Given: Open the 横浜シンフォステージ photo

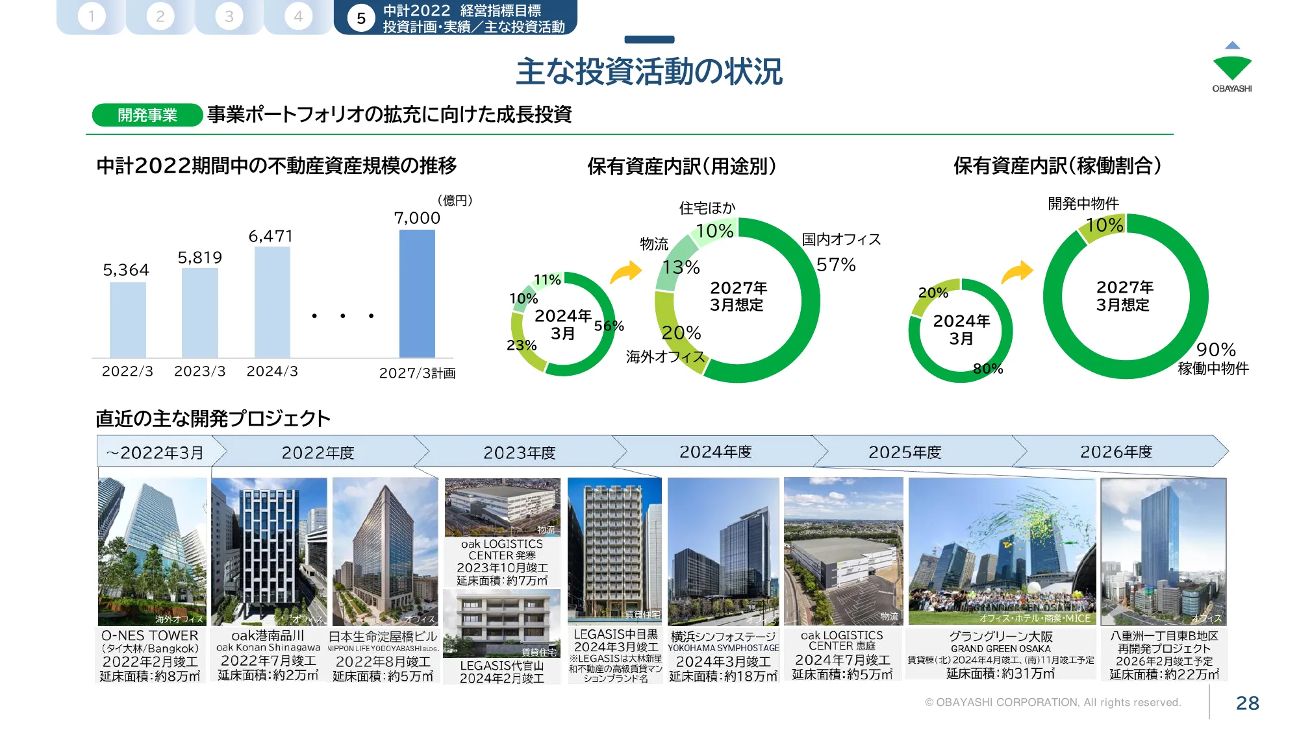Looking at the screenshot, I should click(x=723, y=552).
